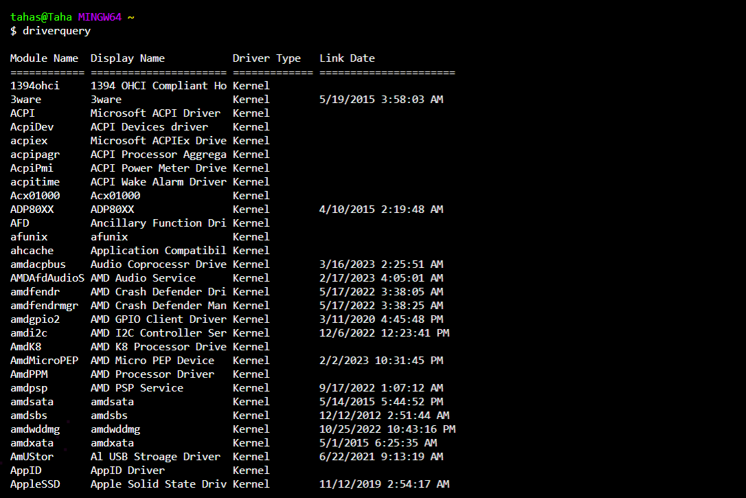
Task: Click the AMDAfdAudioS module name
Action: point(47,278)
